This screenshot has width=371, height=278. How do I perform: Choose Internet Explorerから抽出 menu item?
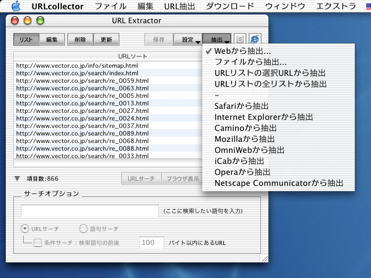pyautogui.click(x=278, y=117)
